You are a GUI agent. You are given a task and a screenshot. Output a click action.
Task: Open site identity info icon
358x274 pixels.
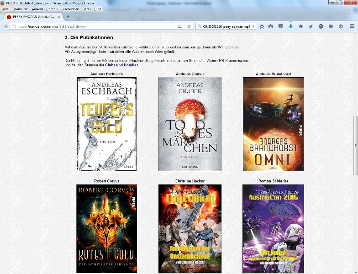[x=14, y=26]
